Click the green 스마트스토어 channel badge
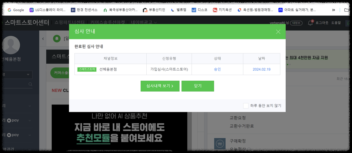Viewport: 352px width, 153px height. (x=87, y=69)
